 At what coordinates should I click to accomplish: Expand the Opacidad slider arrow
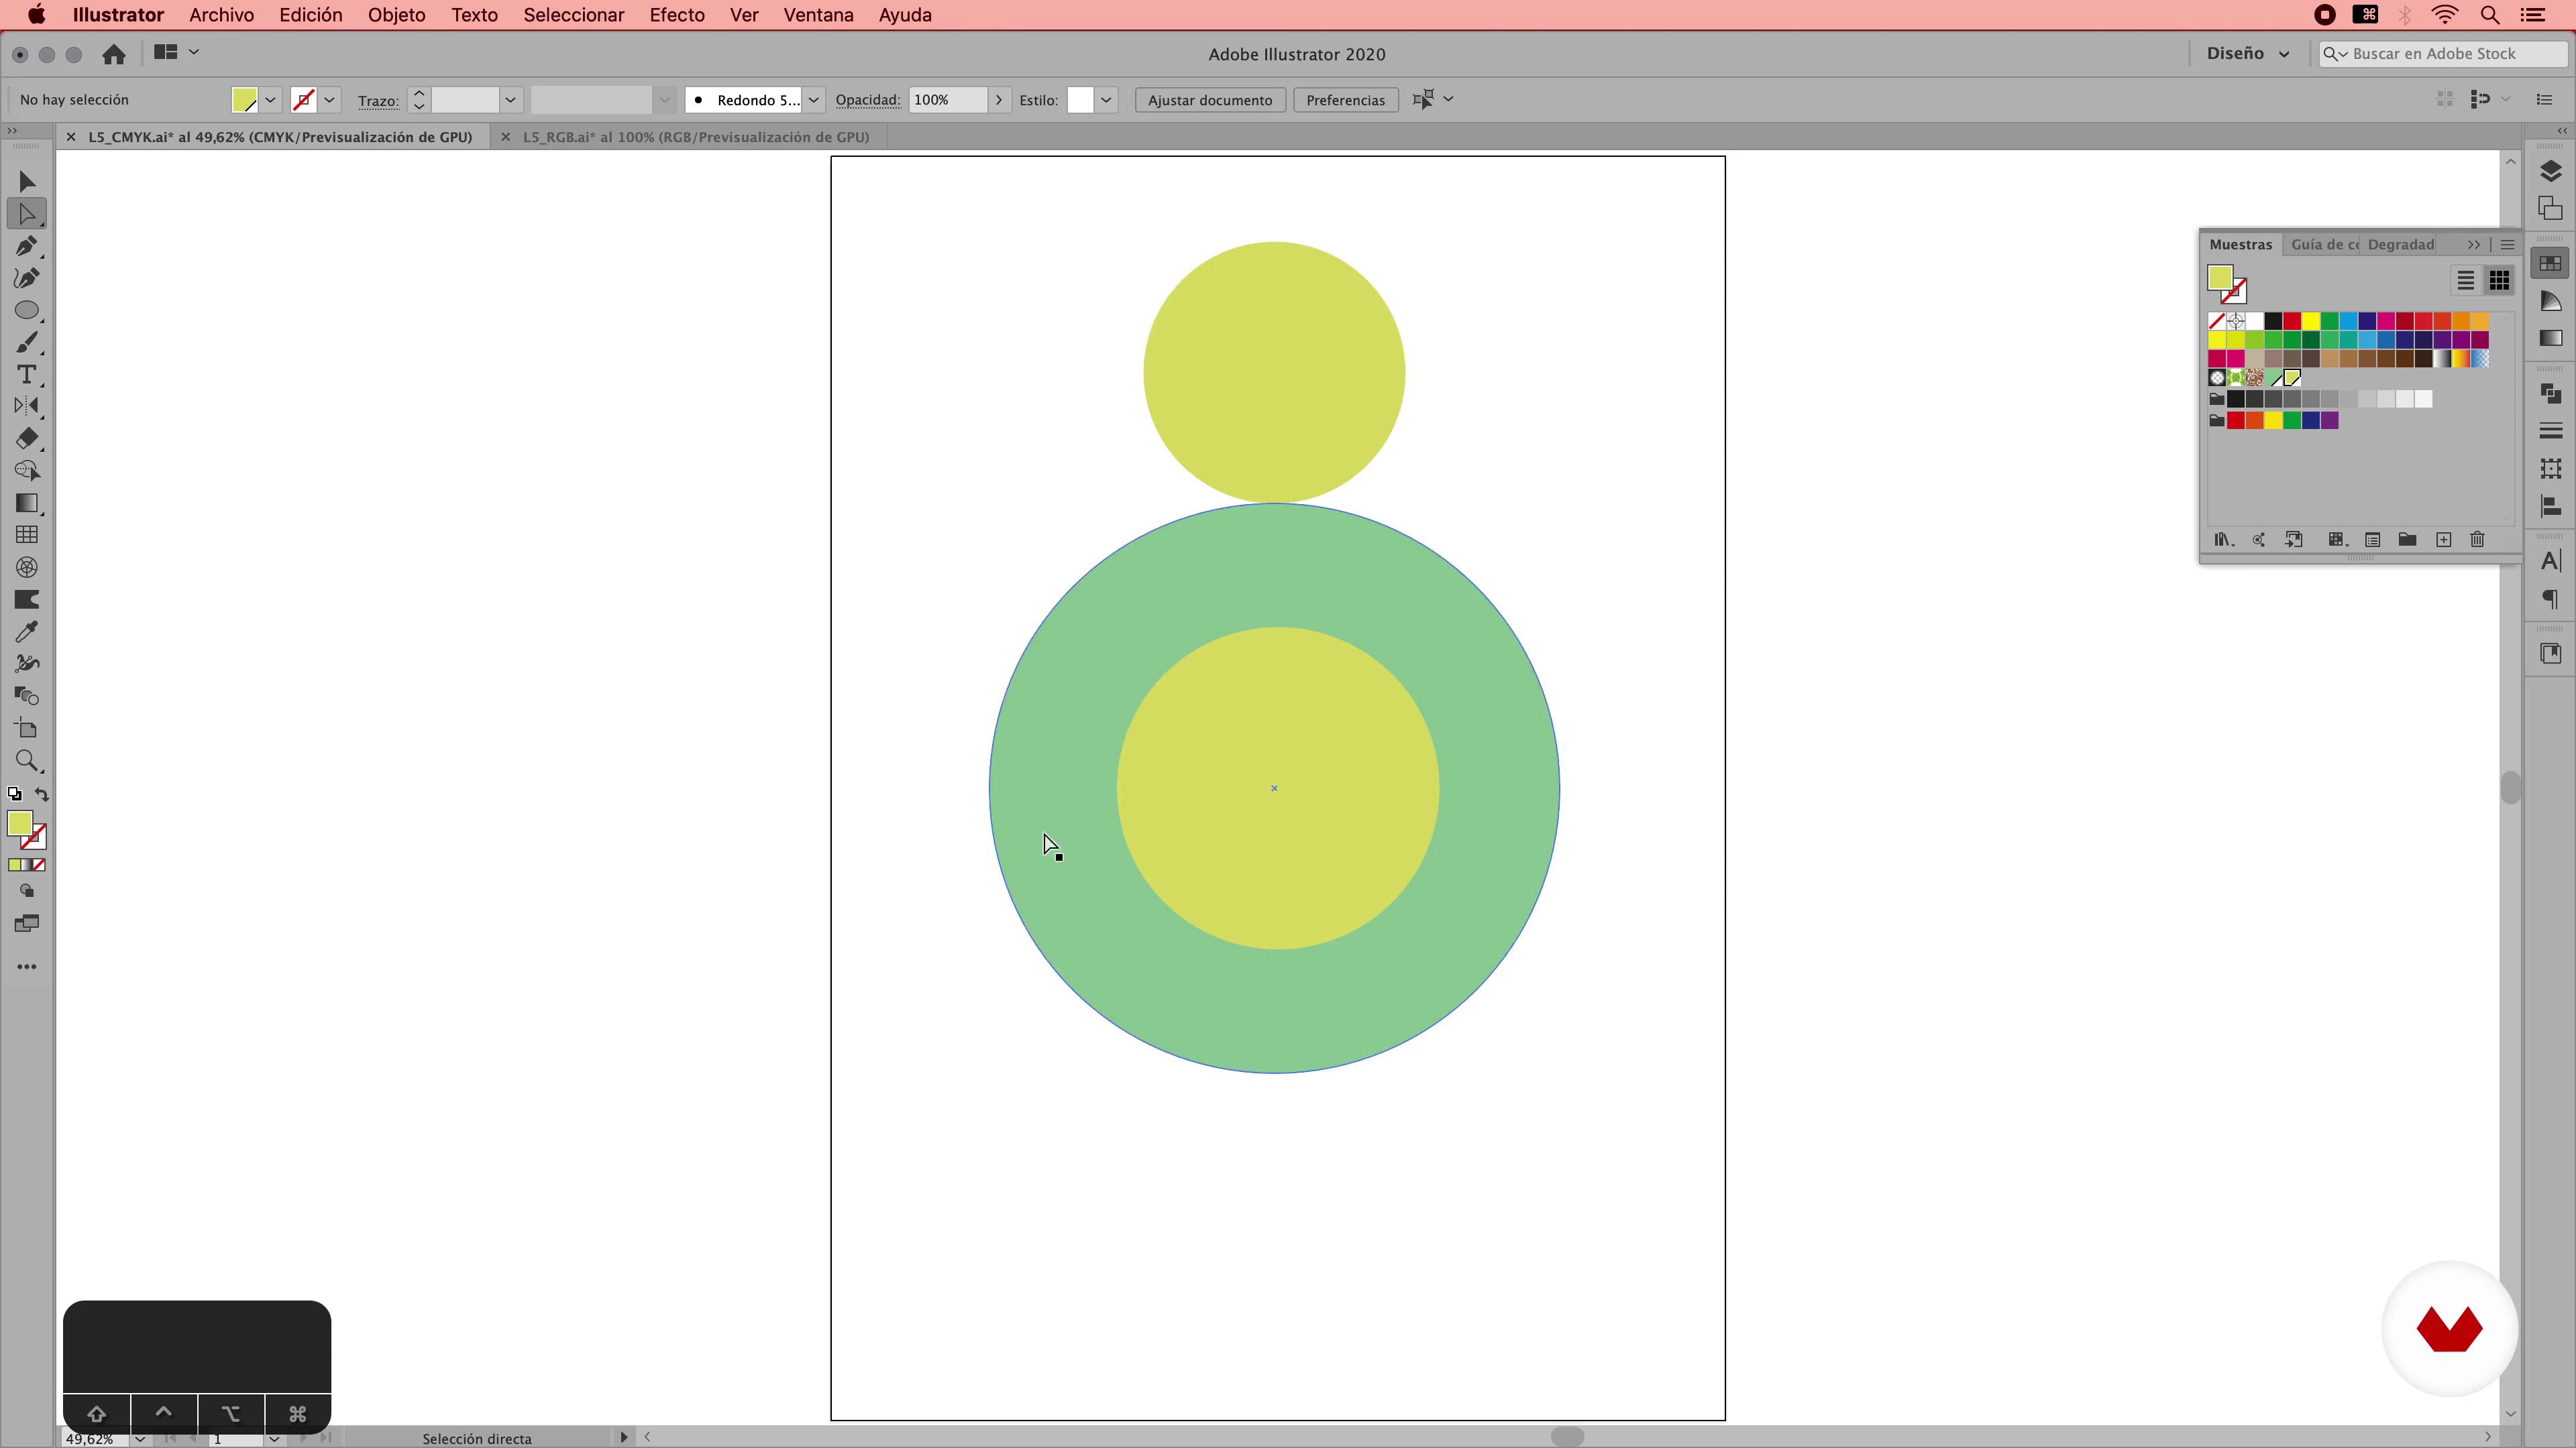pyautogui.click(x=998, y=100)
